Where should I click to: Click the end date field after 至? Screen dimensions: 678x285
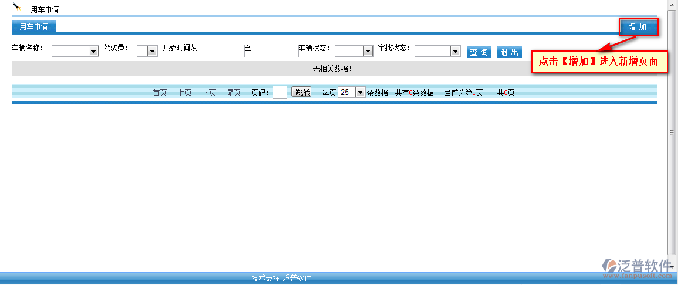tap(274, 52)
